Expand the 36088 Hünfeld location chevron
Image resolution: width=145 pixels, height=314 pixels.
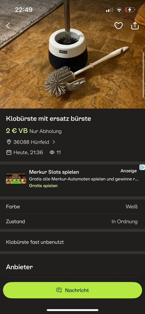(54, 142)
